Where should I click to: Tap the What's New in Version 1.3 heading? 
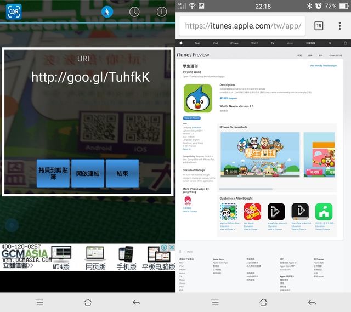pos(236,106)
